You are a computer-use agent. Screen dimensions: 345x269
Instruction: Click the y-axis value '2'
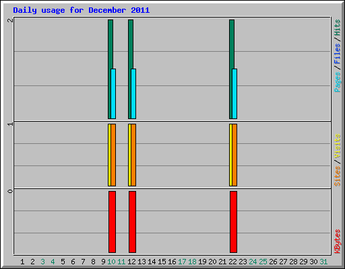pos(10,20)
